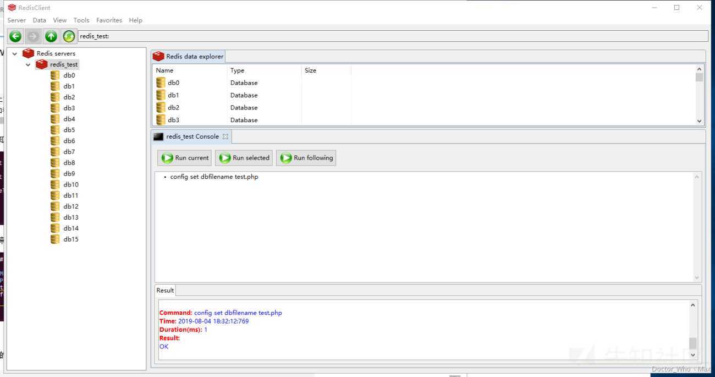Close the redis_test Console tab
Image resolution: width=715 pixels, height=377 pixels.
(225, 136)
